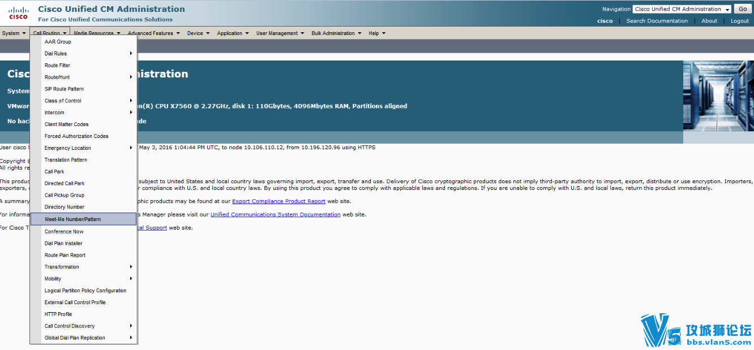This screenshot has width=754, height=350.
Task: Select Logical Partition Policy Configuration
Action: pos(83,291)
